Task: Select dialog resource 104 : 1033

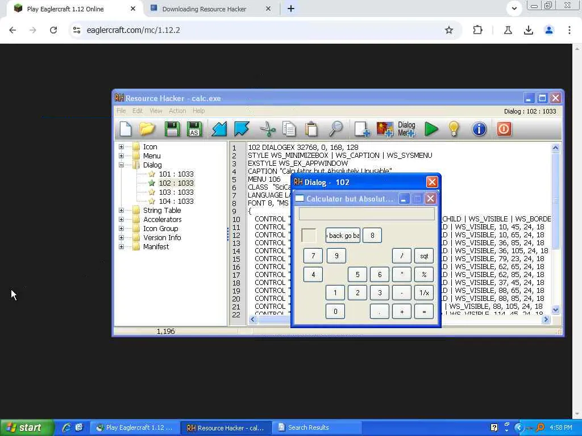Action: pos(176,202)
